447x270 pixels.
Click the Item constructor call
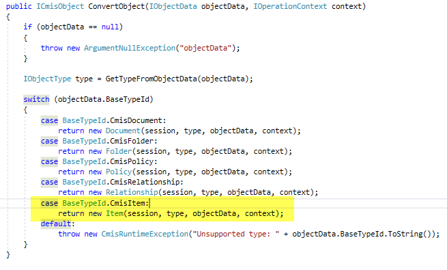[115, 213]
